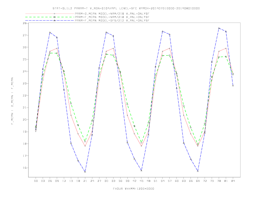The height and width of the screenshot is (197, 254).
Task: Click the blue triangle data point at hour 54
Action: [163, 31]
